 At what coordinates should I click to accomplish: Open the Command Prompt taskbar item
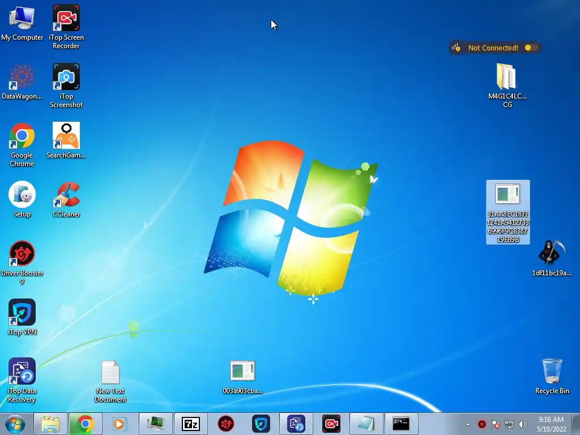coord(402,424)
